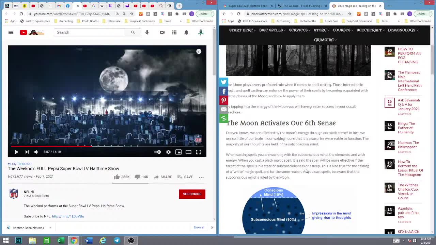This screenshot has height=245, width=436.
Task: Expand the WITCHCRAFT menu
Action: point(371,30)
